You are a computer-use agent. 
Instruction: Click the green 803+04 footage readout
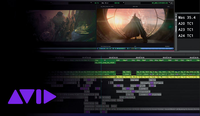point(117,3)
